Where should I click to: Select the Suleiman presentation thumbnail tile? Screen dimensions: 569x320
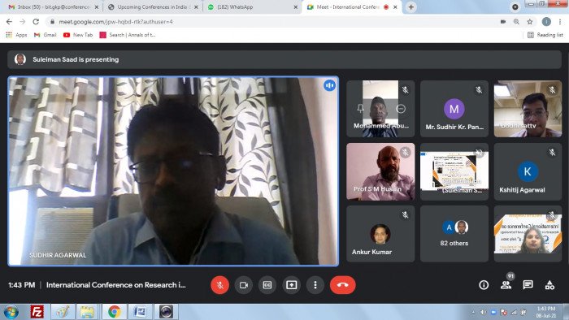coord(454,171)
